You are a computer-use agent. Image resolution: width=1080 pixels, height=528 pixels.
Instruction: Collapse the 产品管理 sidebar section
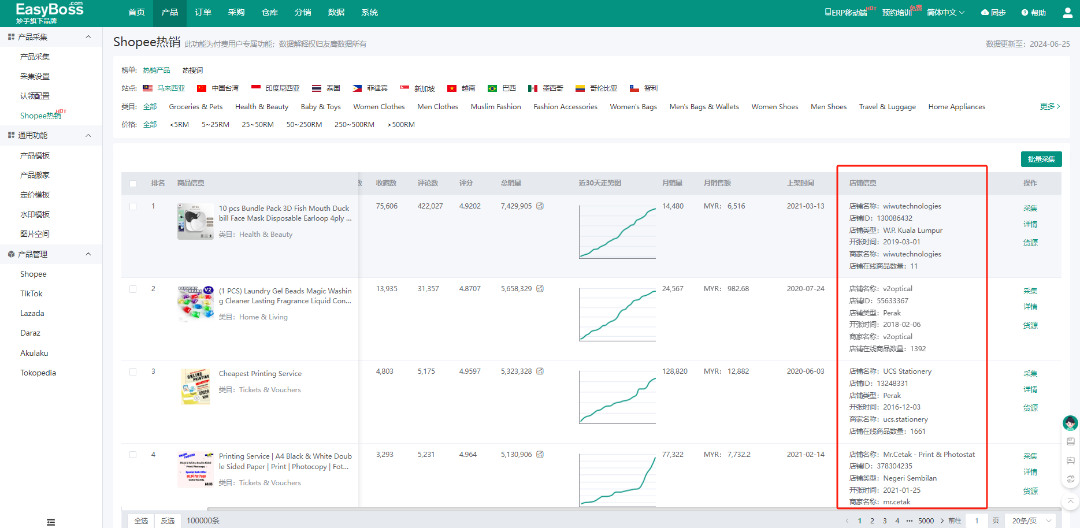click(88, 254)
